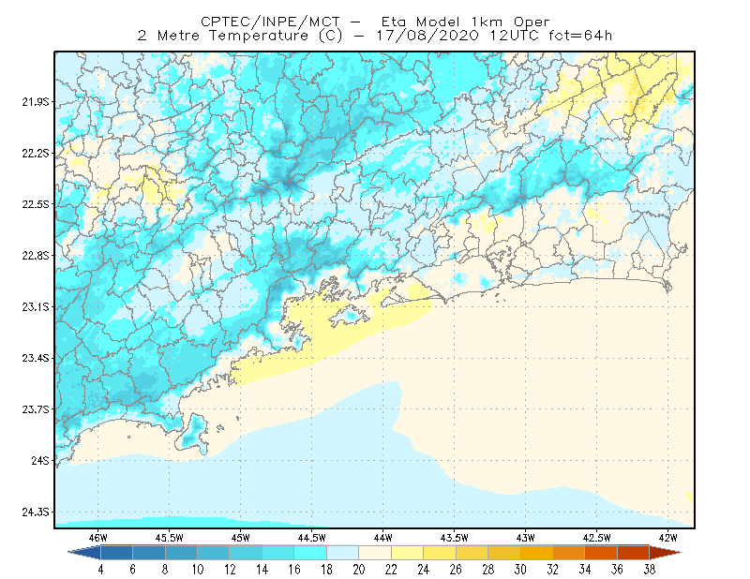Screen dimensions: 750x579
Task: Click the island near 45.3W 23.8S
Action: click(192, 433)
